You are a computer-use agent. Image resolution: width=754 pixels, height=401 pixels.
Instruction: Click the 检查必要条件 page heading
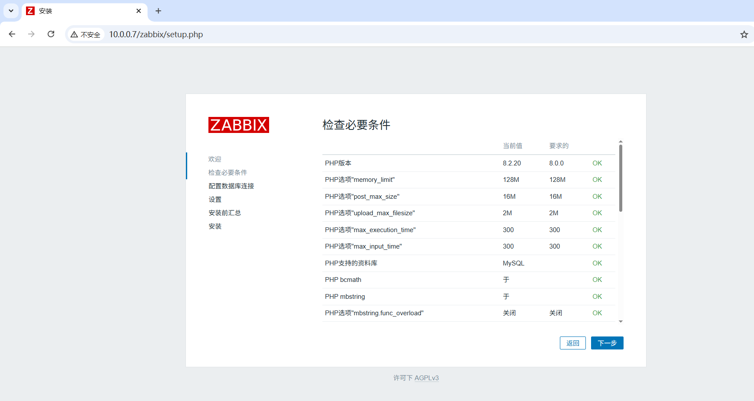point(356,125)
